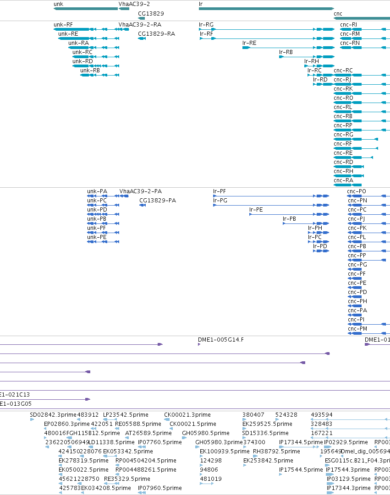Select EST RP004504204.5prime
Image resolution: width=390 pixels, height=495 pixels.
point(146,461)
